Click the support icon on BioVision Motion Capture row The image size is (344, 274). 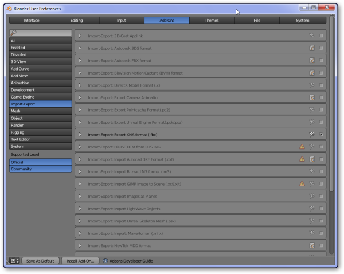(312, 73)
